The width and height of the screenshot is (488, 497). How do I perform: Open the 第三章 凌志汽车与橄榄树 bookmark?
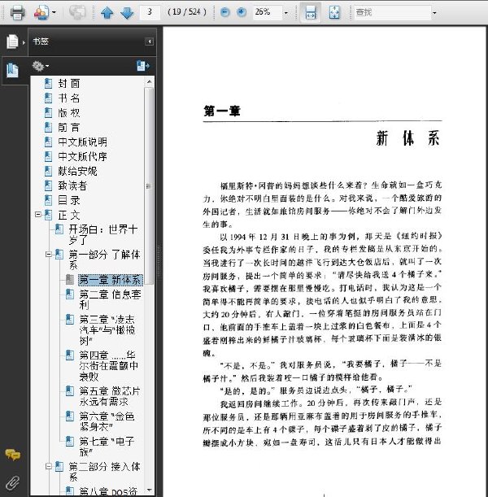coord(107,330)
